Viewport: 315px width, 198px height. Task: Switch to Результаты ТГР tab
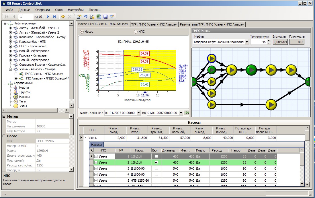click(x=212, y=24)
